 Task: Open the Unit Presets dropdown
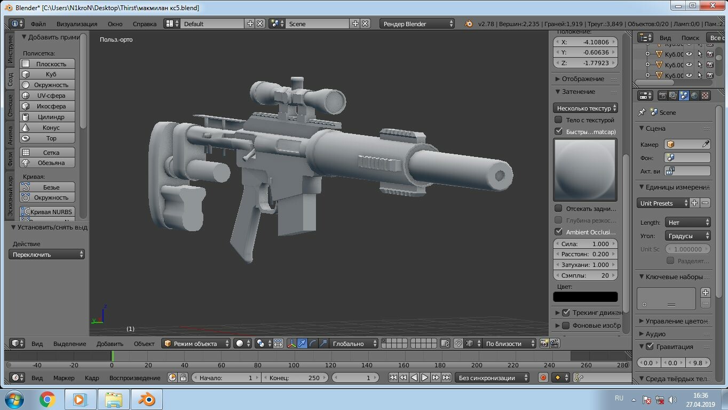click(x=663, y=203)
